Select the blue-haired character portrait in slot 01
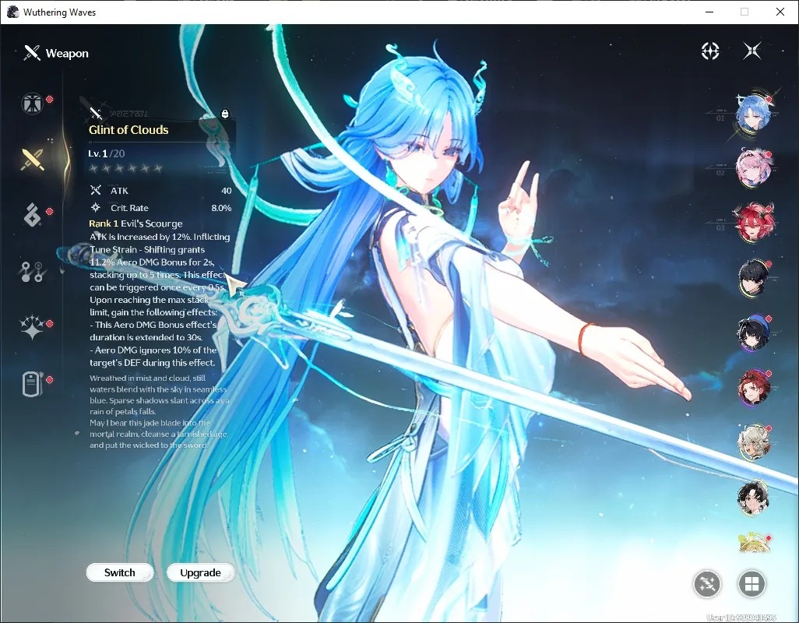Screen dimensions: 799x623 [x=753, y=113]
